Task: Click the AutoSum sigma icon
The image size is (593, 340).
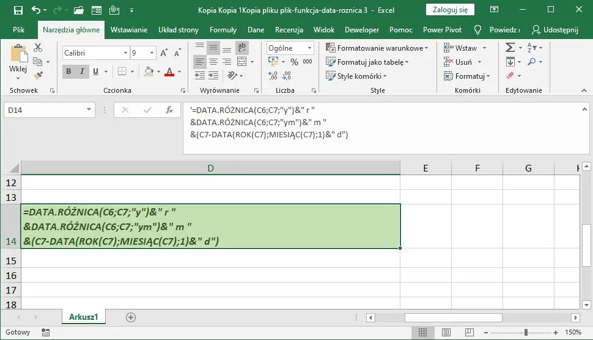Action: click(x=510, y=48)
